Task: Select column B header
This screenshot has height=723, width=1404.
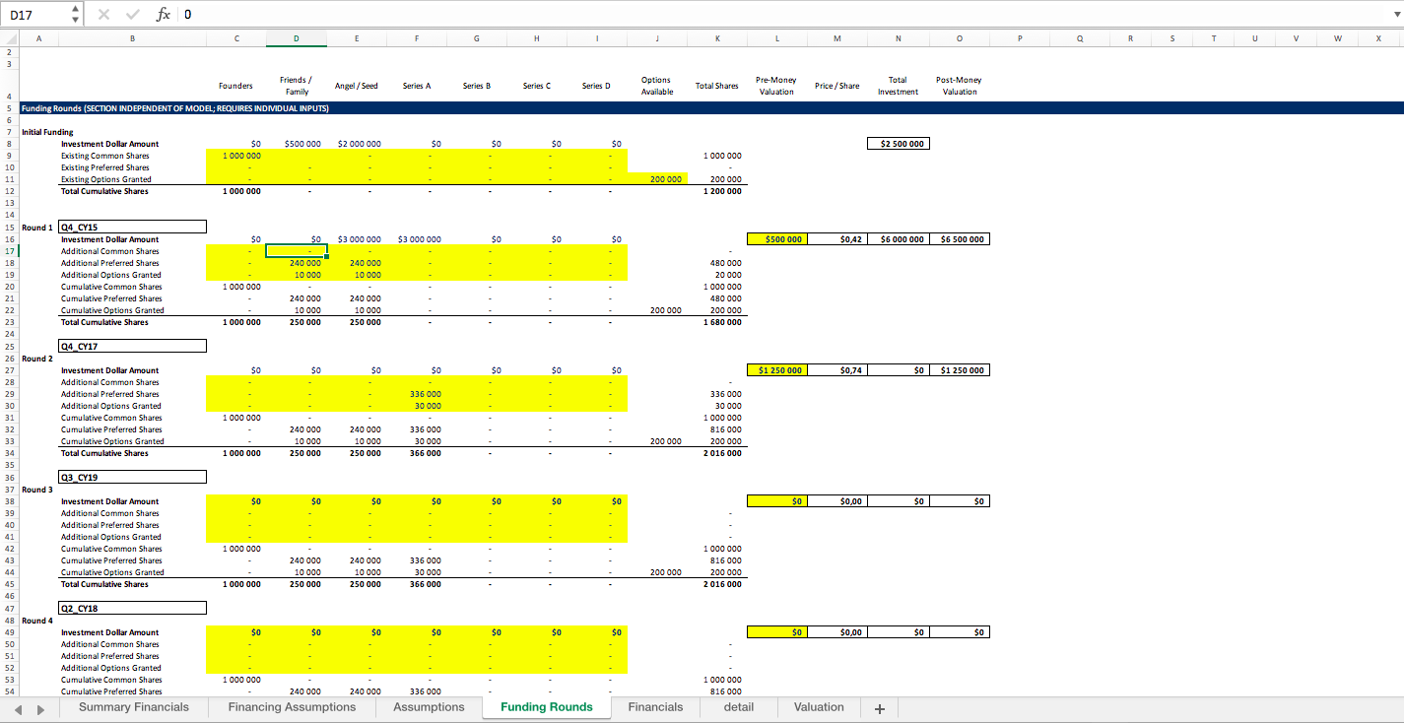Action: 132,37
